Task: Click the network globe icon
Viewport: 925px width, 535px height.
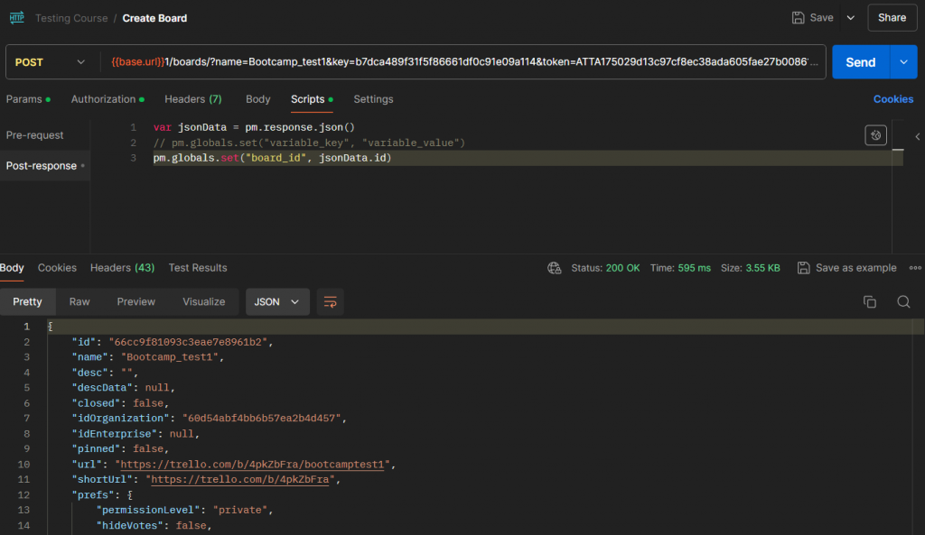Action: coord(554,268)
